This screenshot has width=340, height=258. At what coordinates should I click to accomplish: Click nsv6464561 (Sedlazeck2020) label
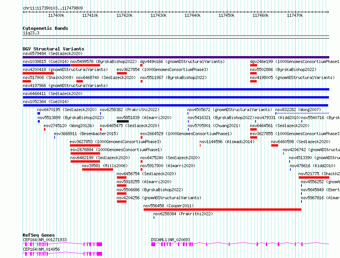click(x=280, y=126)
